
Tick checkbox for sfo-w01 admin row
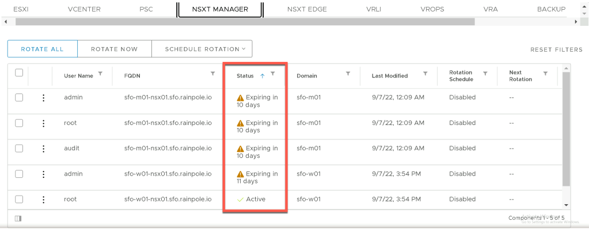19,174
